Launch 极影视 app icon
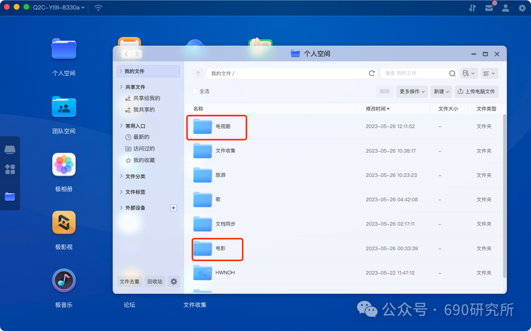 63,222
